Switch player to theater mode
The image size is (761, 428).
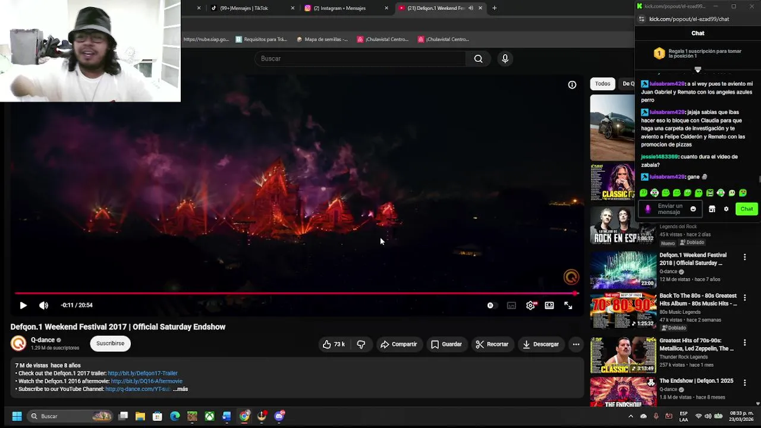pos(549,306)
